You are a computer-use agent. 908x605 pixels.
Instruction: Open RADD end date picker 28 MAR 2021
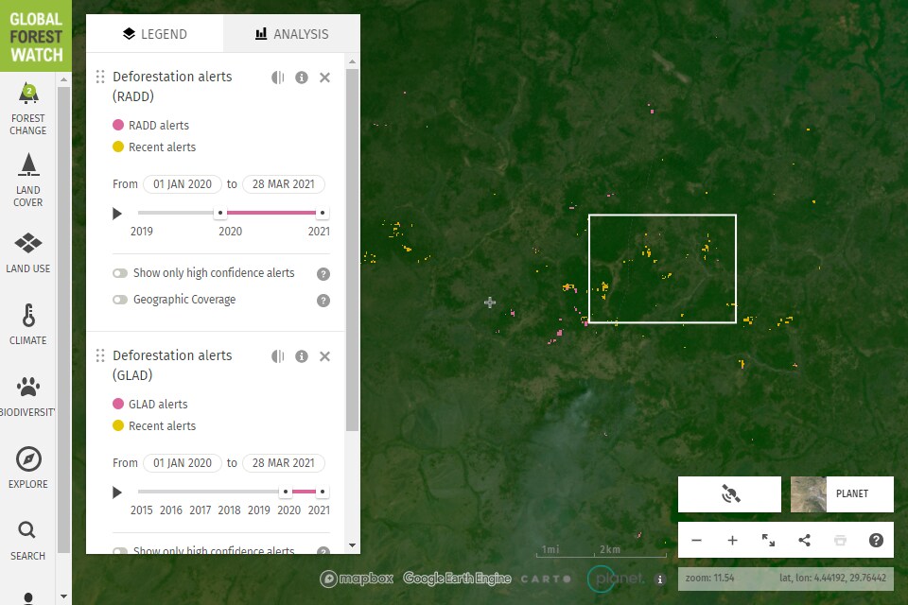283,184
